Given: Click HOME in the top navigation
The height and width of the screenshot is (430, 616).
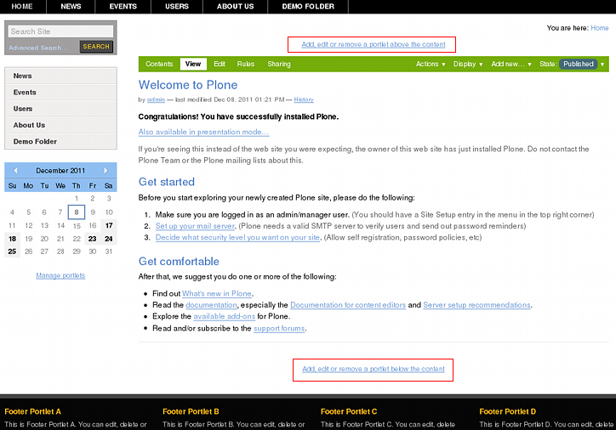Looking at the screenshot, I should pos(22,7).
